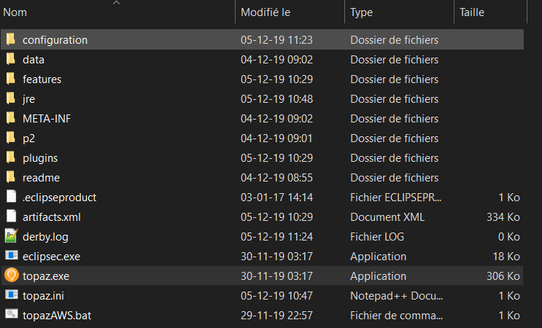The height and width of the screenshot is (328, 542).
Task: Click the META-INF folder icon
Action: pos(11,118)
